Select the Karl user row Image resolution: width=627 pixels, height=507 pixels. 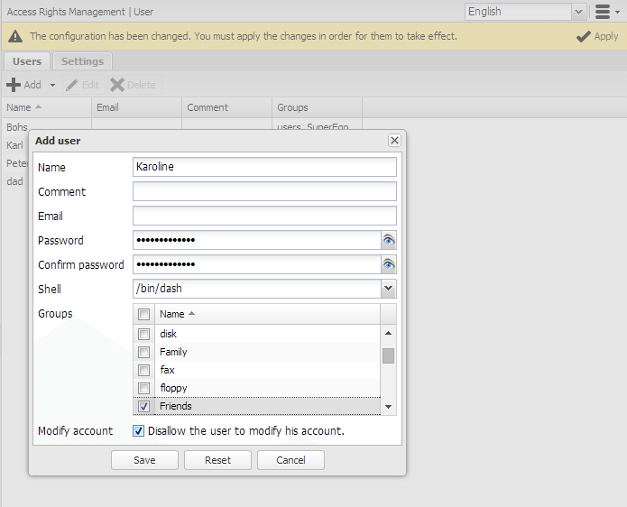(14, 145)
